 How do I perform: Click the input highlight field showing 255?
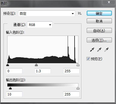pyautogui.click(x=71, y=71)
